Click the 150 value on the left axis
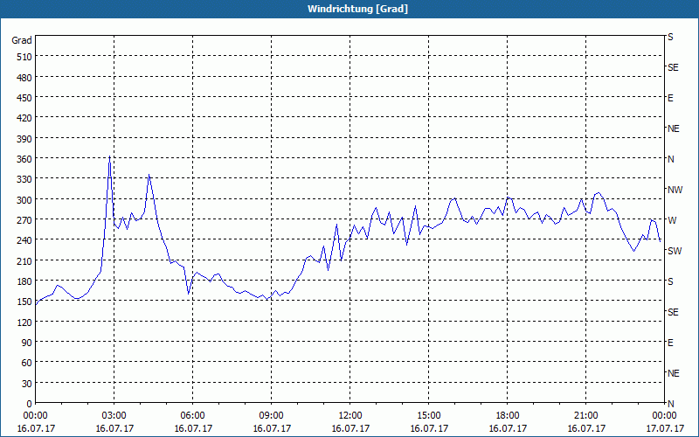This screenshot has width=699, height=437. 24,302
